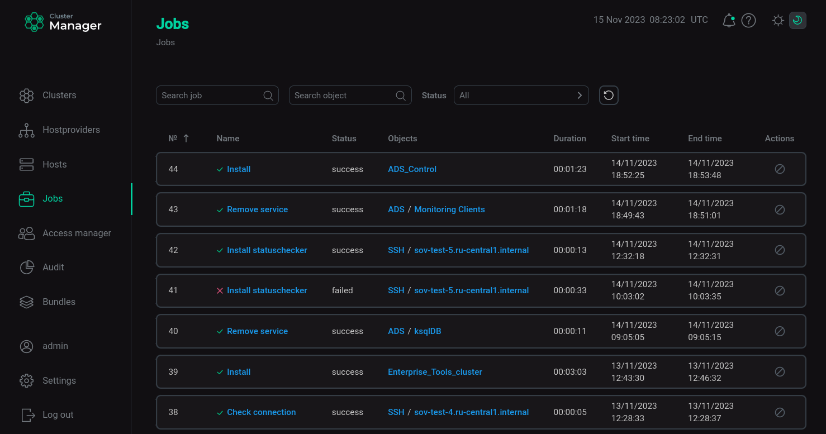Open the Settings gear icon
Screen dimensions: 826x434
pyautogui.click(x=26, y=381)
